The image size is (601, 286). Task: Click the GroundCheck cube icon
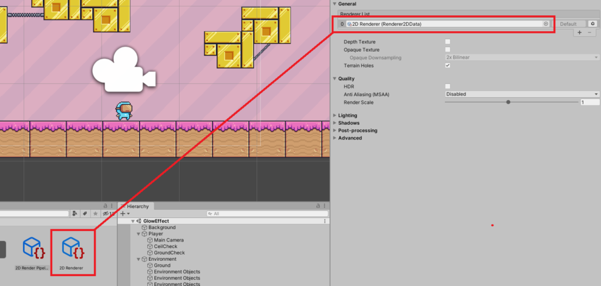(151, 253)
